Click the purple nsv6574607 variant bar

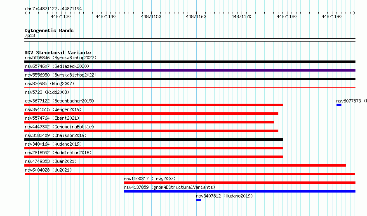pos(190,70)
